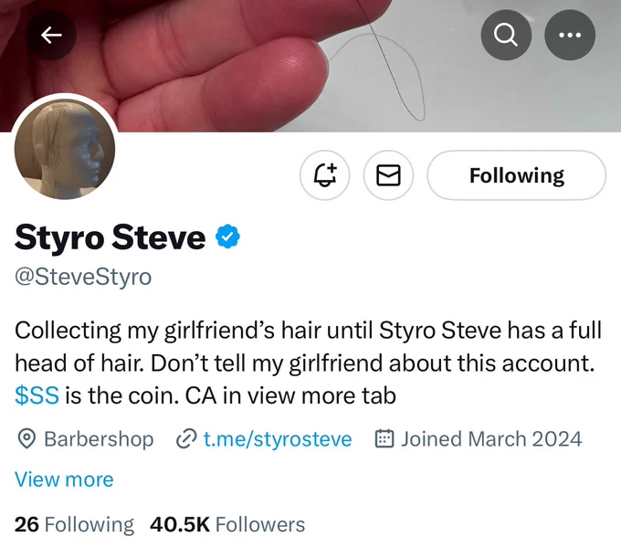Click the @SteveStyro handle text
This screenshot has height=547, width=621.
coord(83,277)
